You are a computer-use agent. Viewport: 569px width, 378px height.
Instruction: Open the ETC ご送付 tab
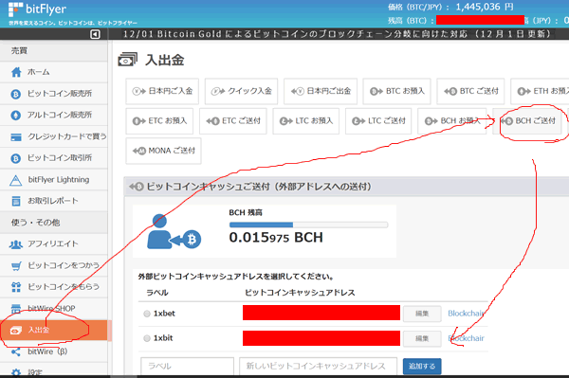click(233, 121)
